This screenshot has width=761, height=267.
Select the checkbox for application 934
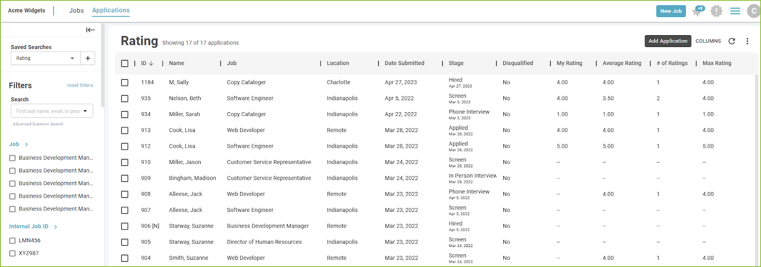125,114
